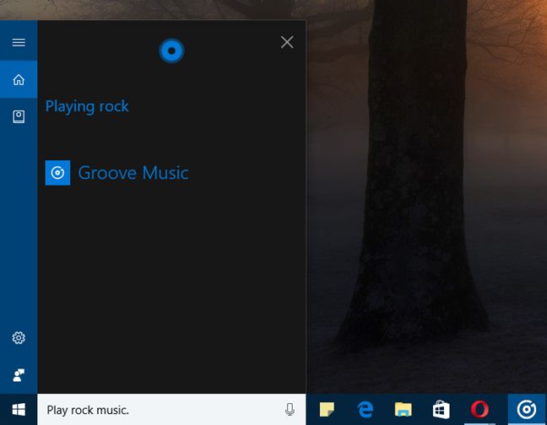Screen dimensions: 547x425
Task: Click the 'Playing rock' text
Action: pos(87,106)
